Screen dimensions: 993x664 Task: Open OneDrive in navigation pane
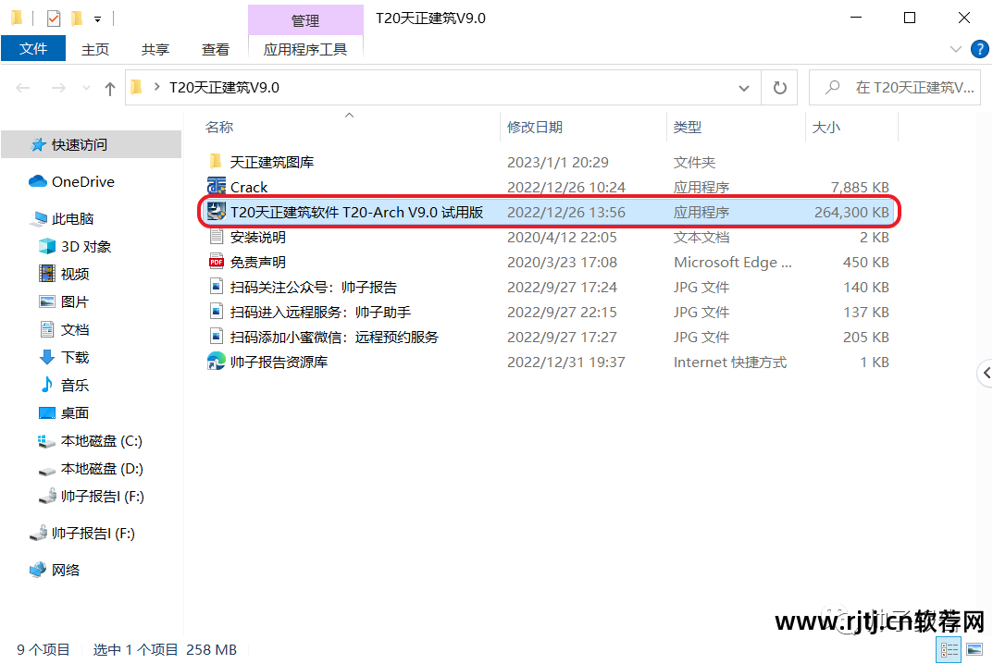[83, 181]
